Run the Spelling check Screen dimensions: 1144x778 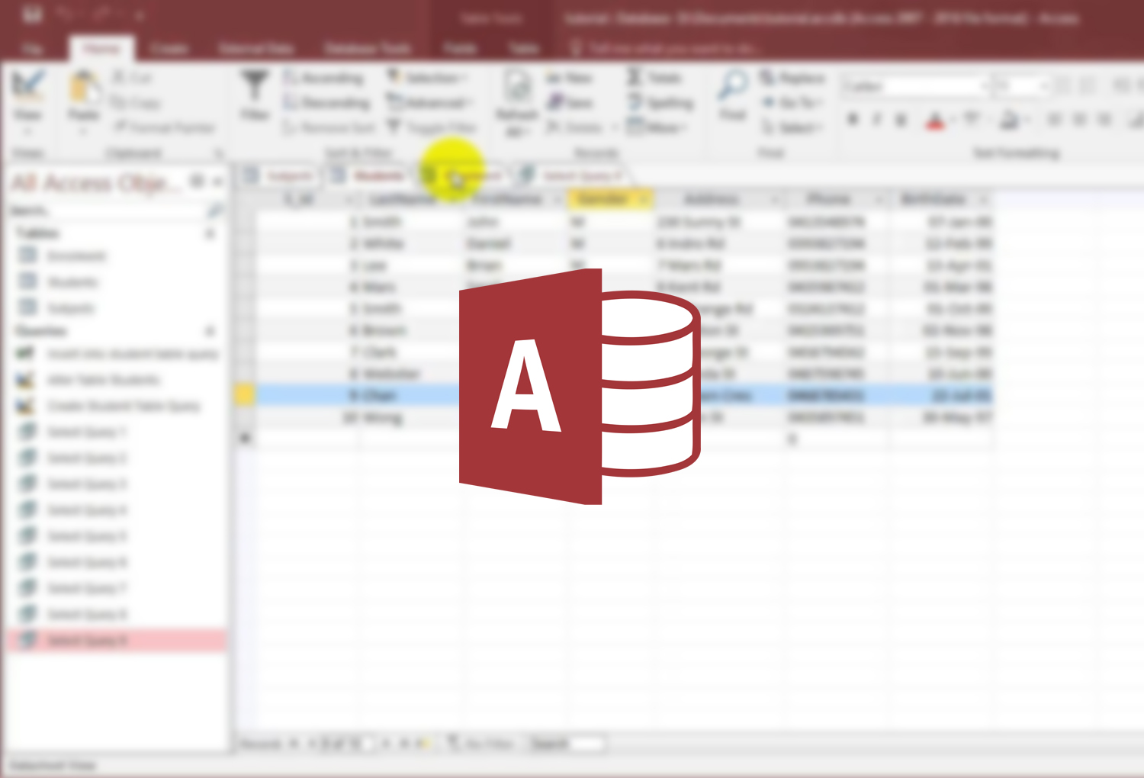[x=660, y=102]
